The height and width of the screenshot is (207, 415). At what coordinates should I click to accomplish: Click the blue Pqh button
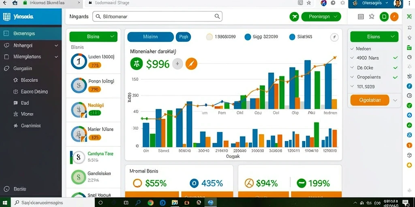184,37
